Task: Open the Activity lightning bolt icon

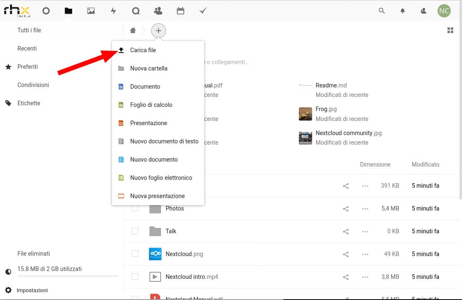Action: [x=113, y=11]
